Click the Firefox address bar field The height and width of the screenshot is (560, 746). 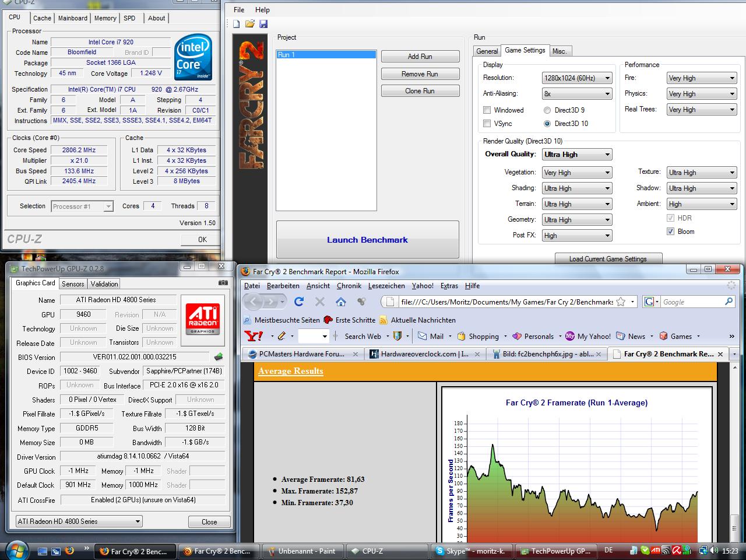pyautogui.click(x=506, y=302)
